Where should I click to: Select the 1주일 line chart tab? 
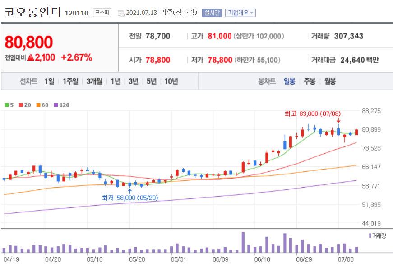click(70, 81)
